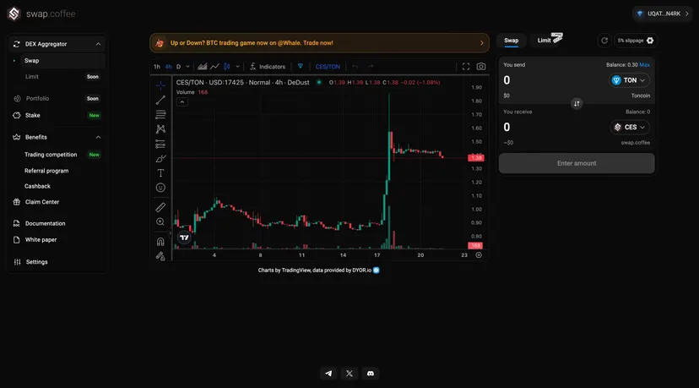Swap send and receive tokens arrow
This screenshot has width=699, height=388.
pyautogui.click(x=577, y=104)
